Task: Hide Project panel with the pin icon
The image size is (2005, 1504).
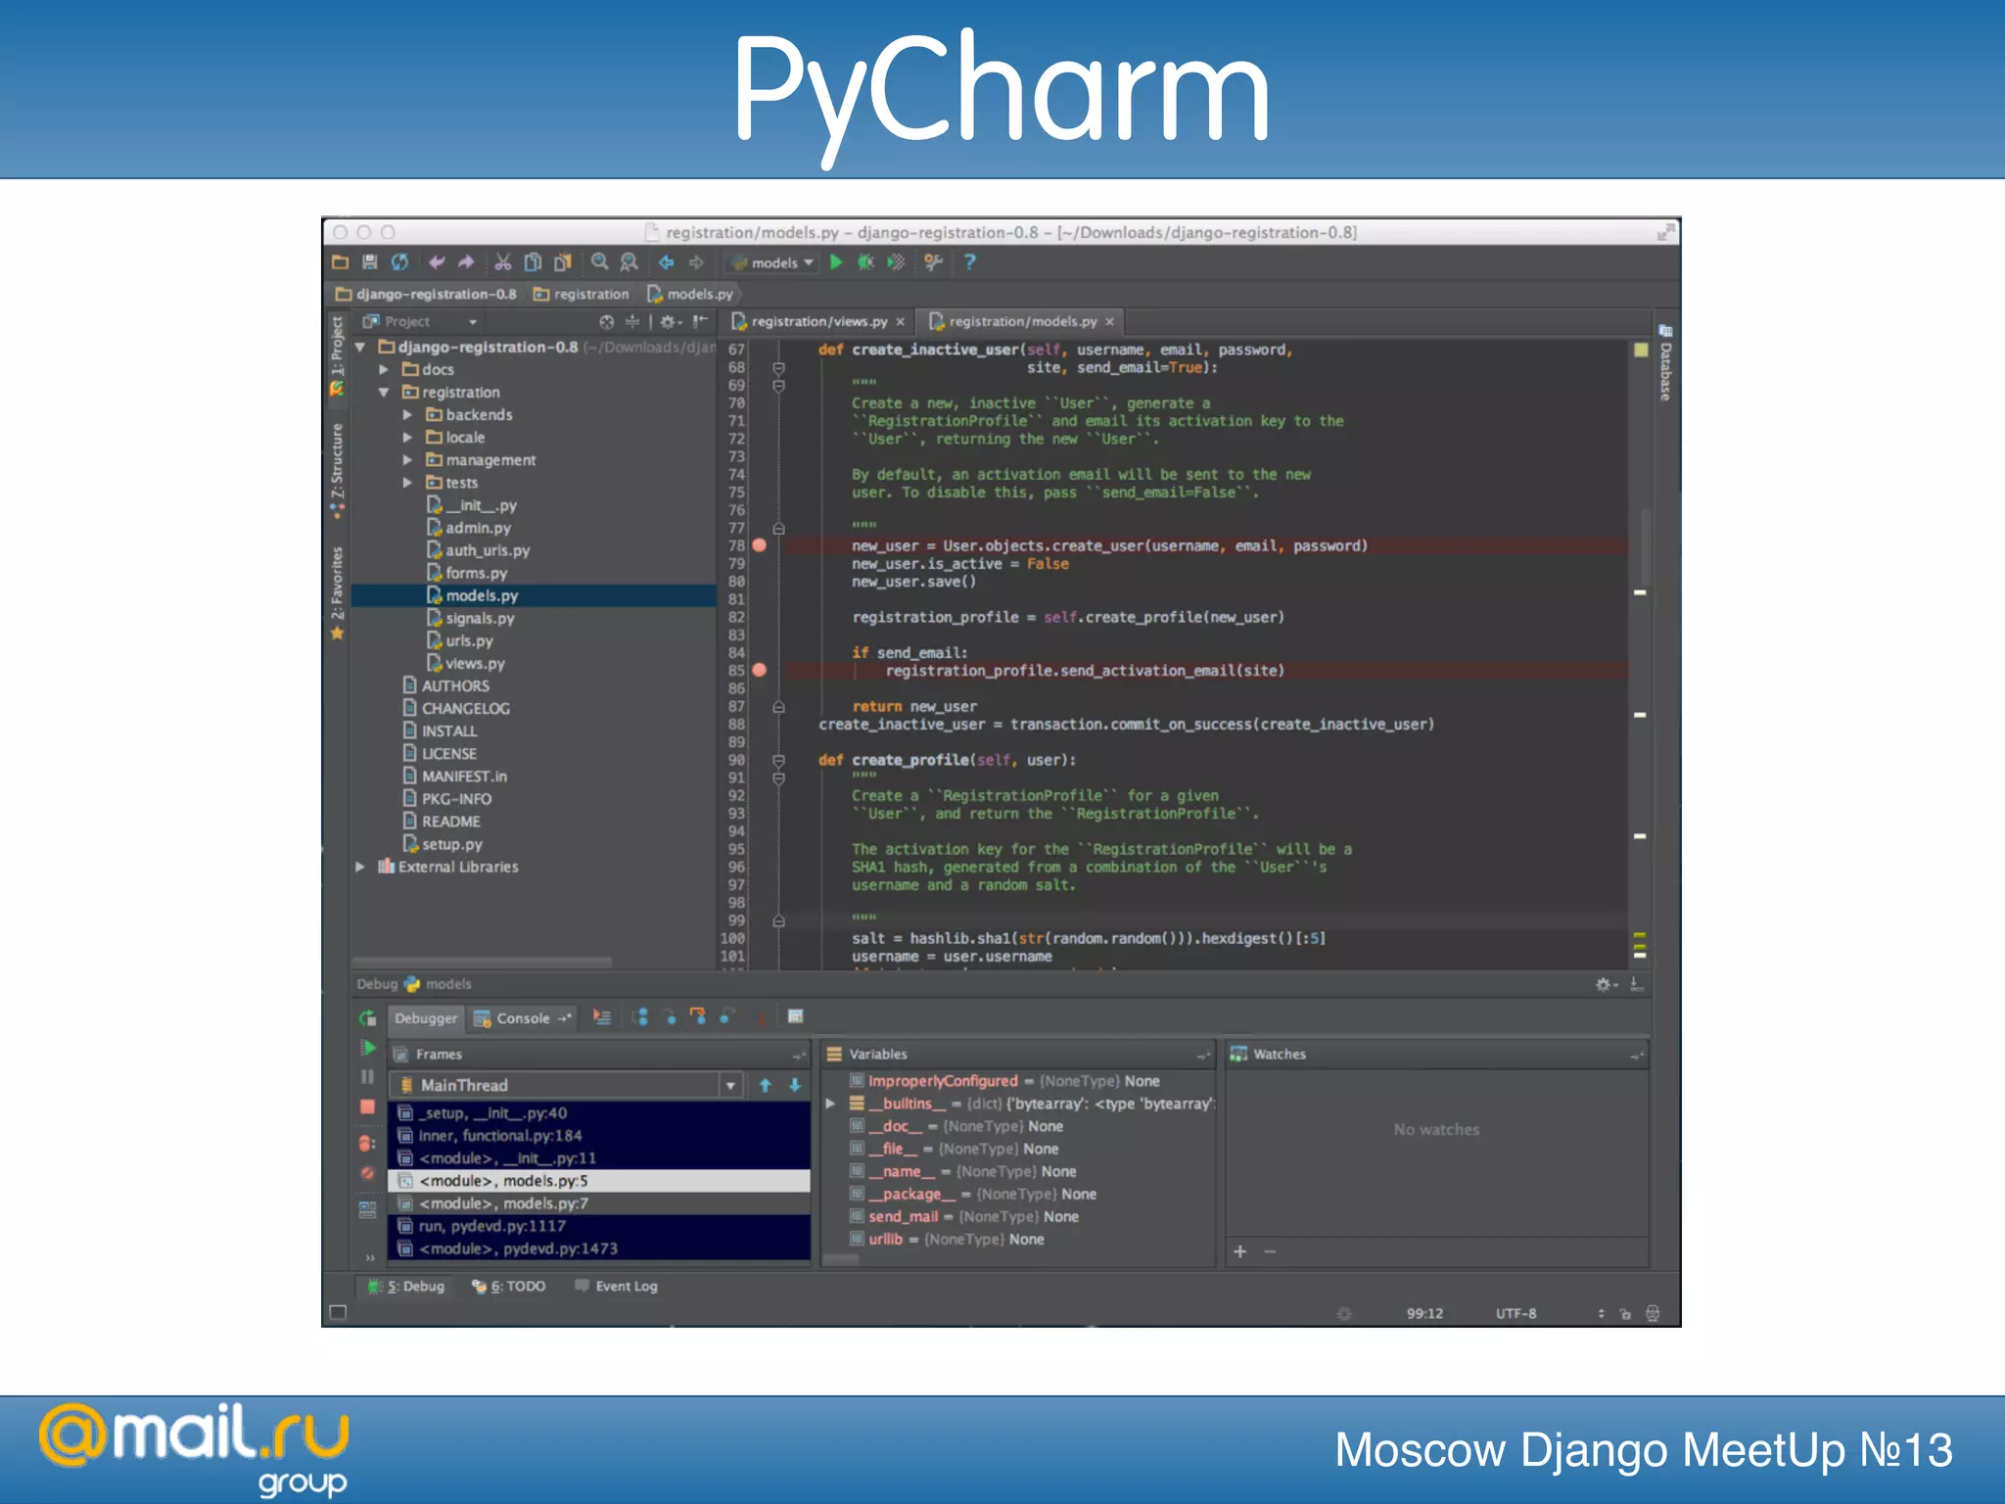Action: tap(700, 321)
